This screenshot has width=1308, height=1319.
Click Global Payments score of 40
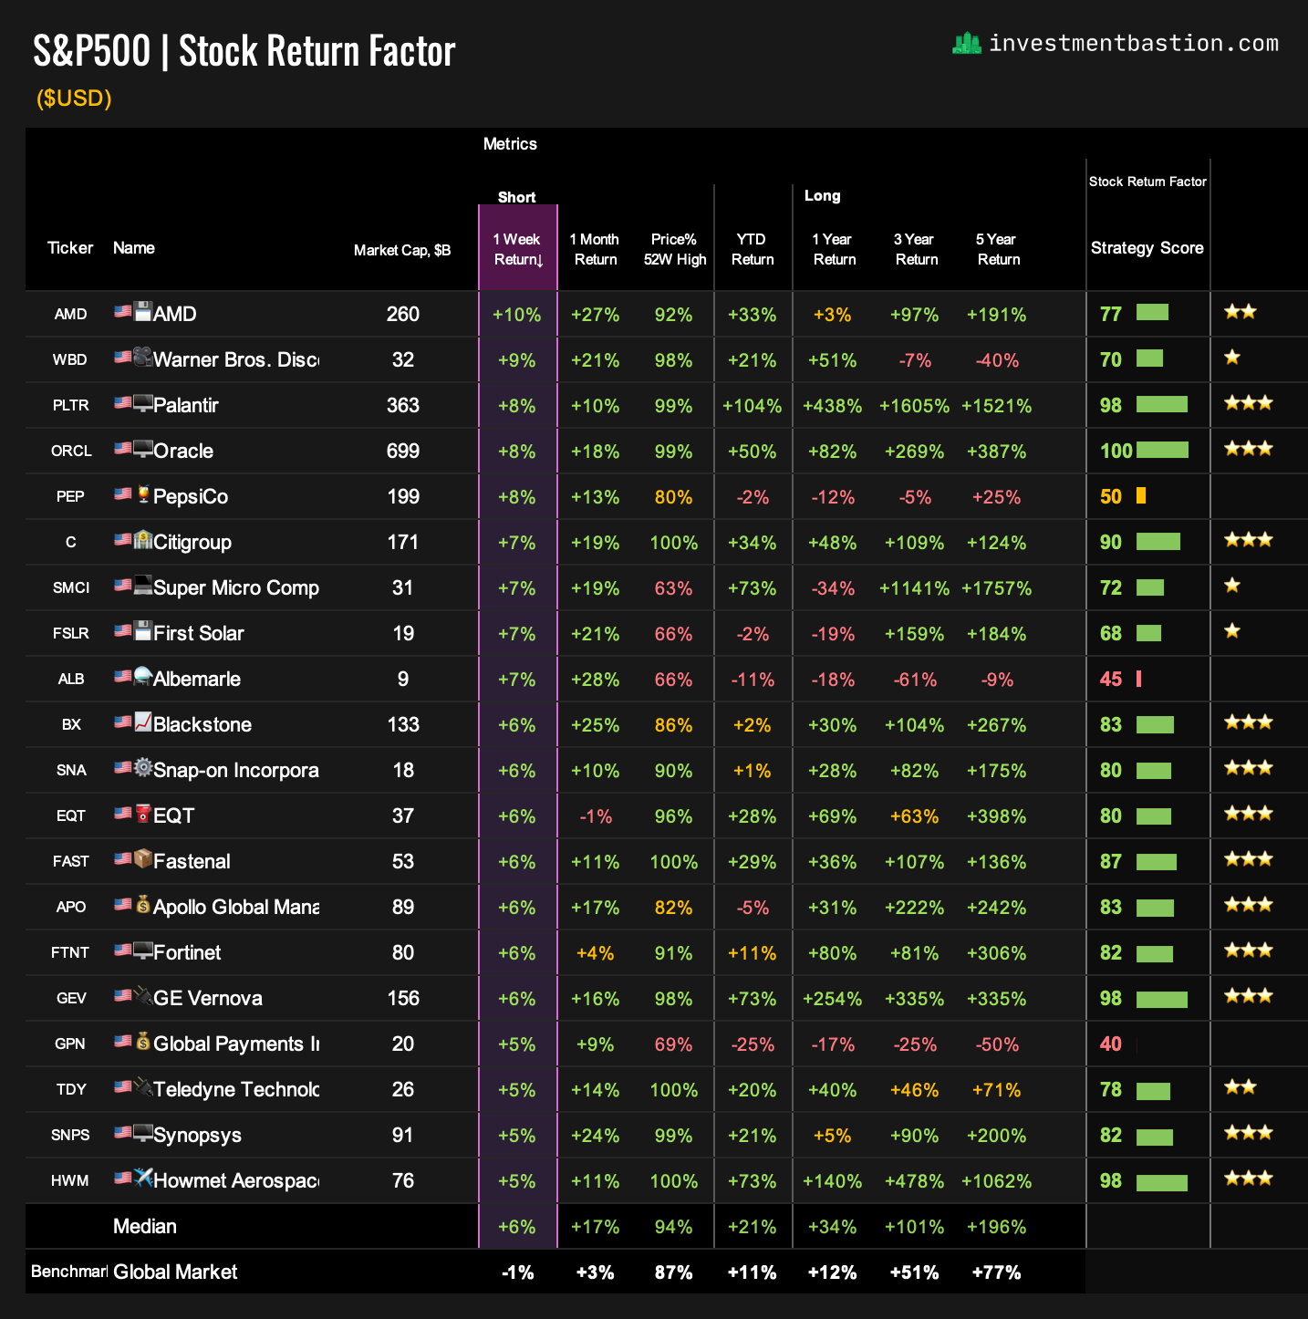(x=1111, y=1044)
